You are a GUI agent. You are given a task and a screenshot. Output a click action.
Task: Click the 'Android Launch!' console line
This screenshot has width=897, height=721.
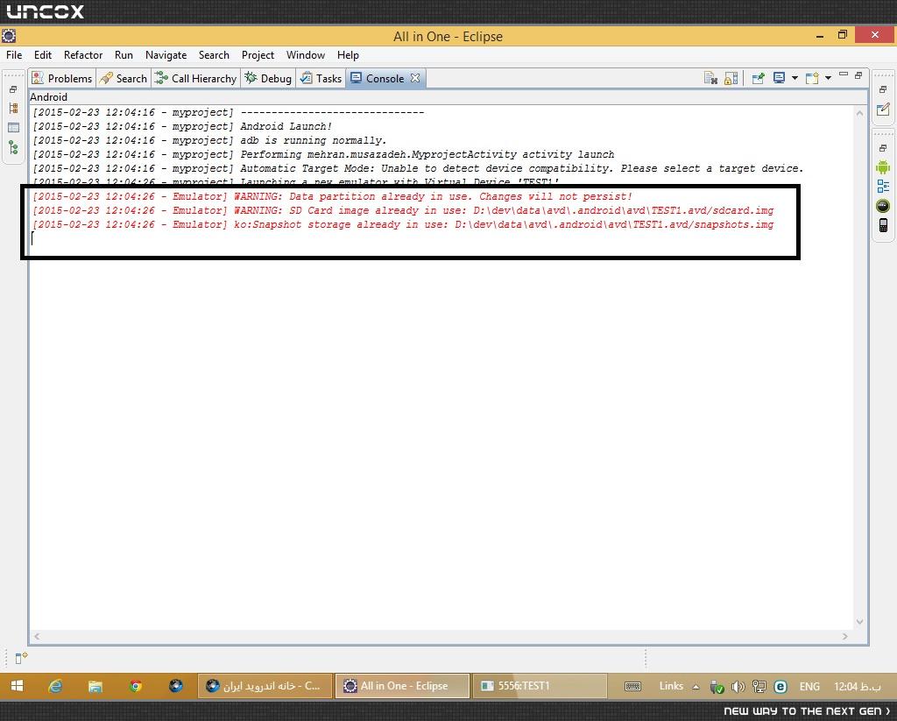[x=182, y=126]
